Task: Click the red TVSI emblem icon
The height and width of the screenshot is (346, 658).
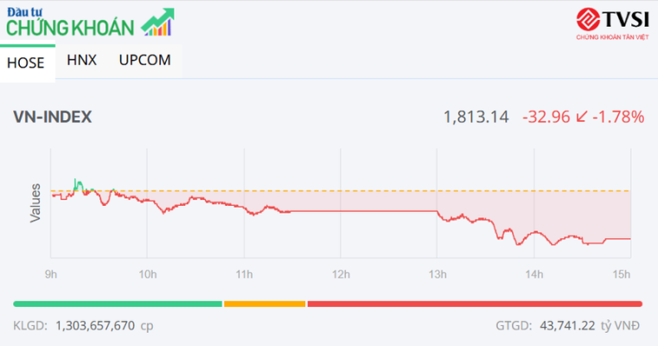Action: pyautogui.click(x=587, y=19)
